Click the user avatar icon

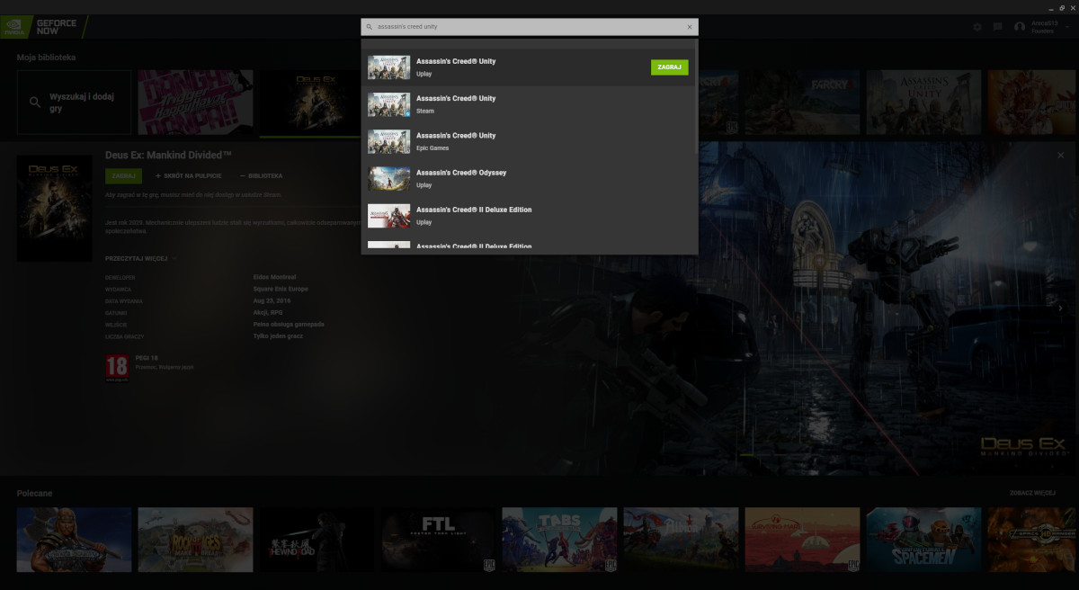(x=1020, y=27)
